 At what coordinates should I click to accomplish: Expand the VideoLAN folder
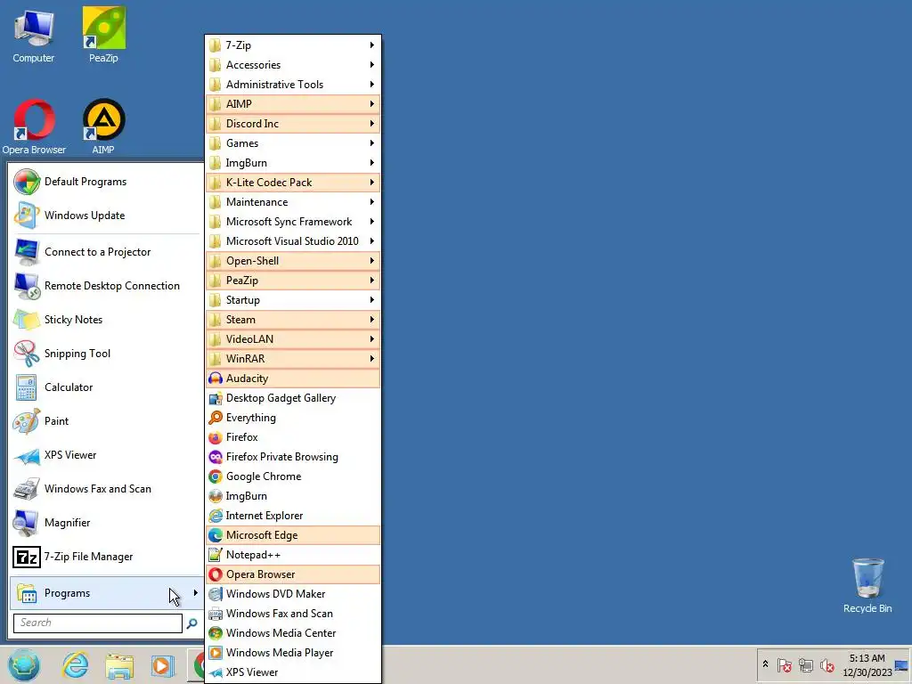(x=293, y=339)
